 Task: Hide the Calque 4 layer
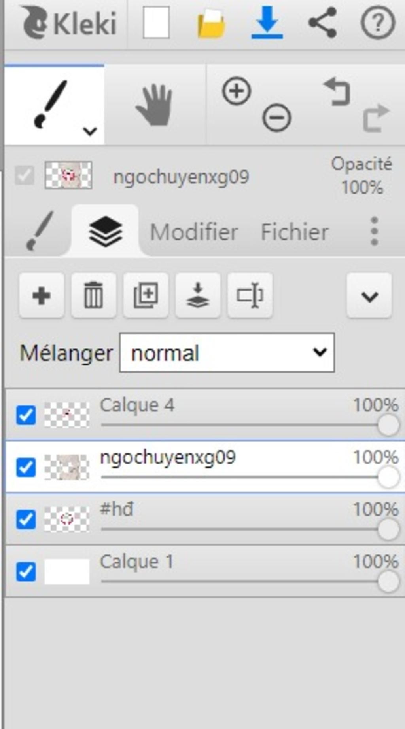(26, 415)
